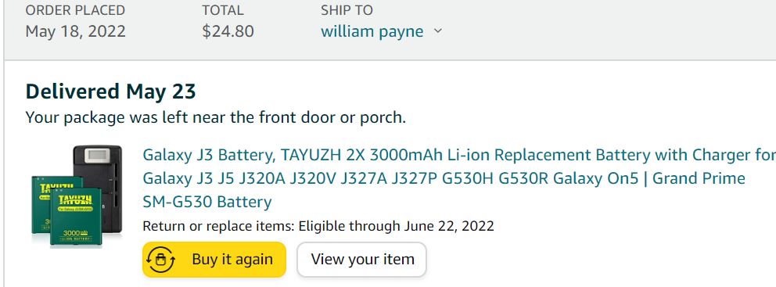
Task: Click the package left near front door message
Action: coord(216,118)
